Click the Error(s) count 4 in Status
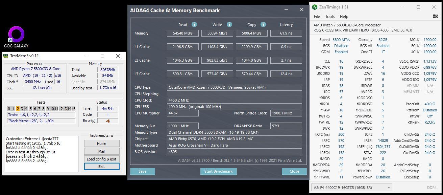443x195 pixels. (108, 121)
